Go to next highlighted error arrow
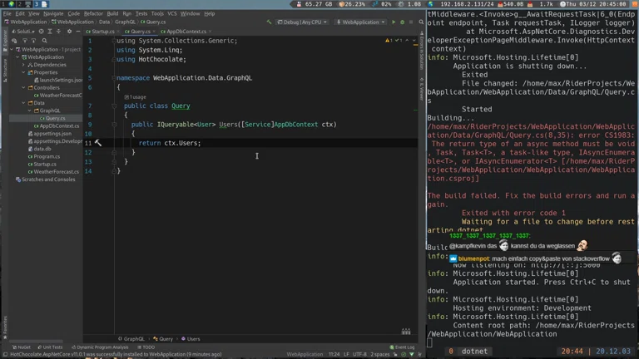The height and width of the screenshot is (359, 639). tap(414, 40)
